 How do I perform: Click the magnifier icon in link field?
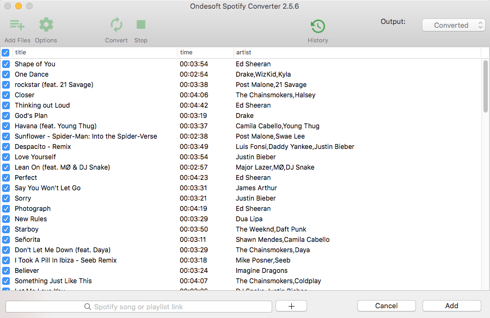click(88, 307)
